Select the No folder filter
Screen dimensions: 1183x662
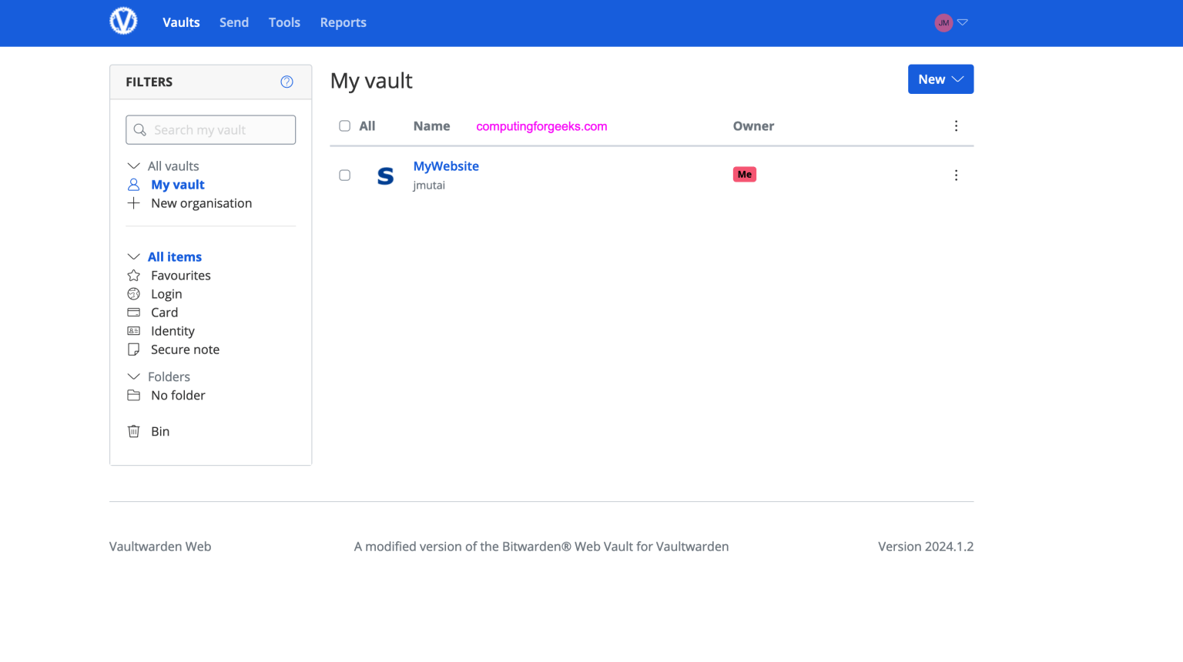pos(178,395)
